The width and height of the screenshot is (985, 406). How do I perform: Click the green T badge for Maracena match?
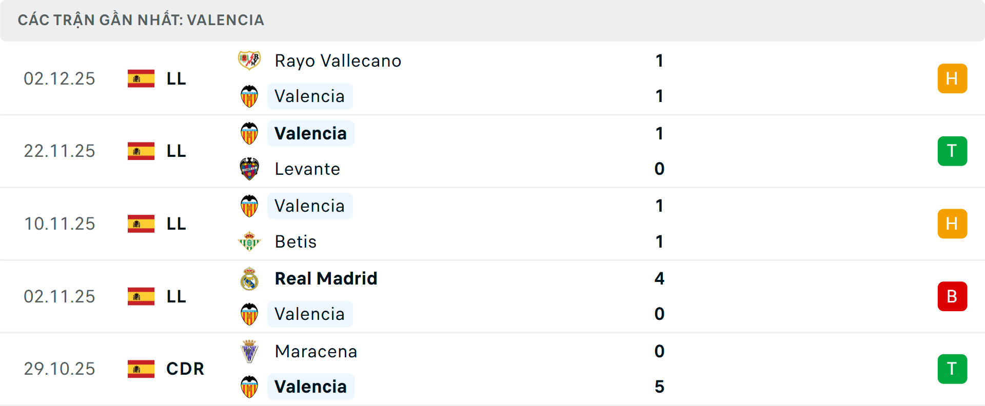pyautogui.click(x=952, y=369)
